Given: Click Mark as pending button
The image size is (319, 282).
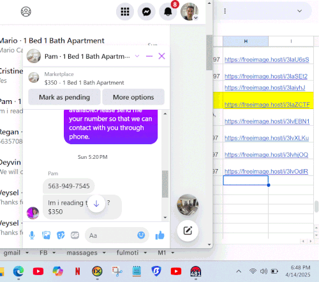Looking at the screenshot, I should coord(64,97).
